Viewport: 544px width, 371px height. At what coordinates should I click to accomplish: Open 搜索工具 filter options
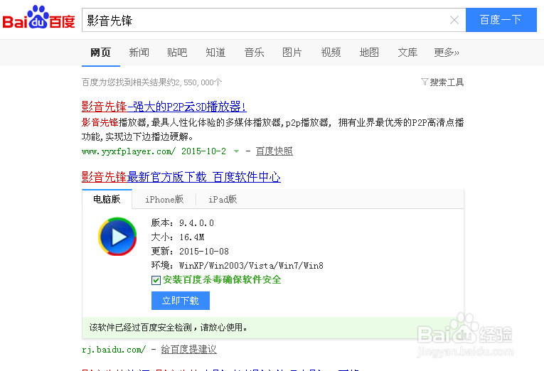pyautogui.click(x=442, y=82)
